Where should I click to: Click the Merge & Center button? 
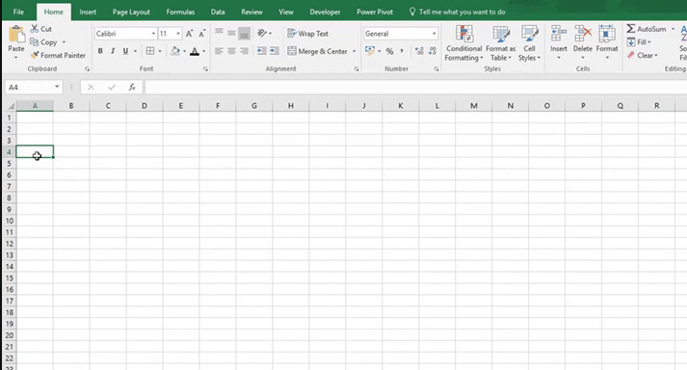(x=318, y=51)
